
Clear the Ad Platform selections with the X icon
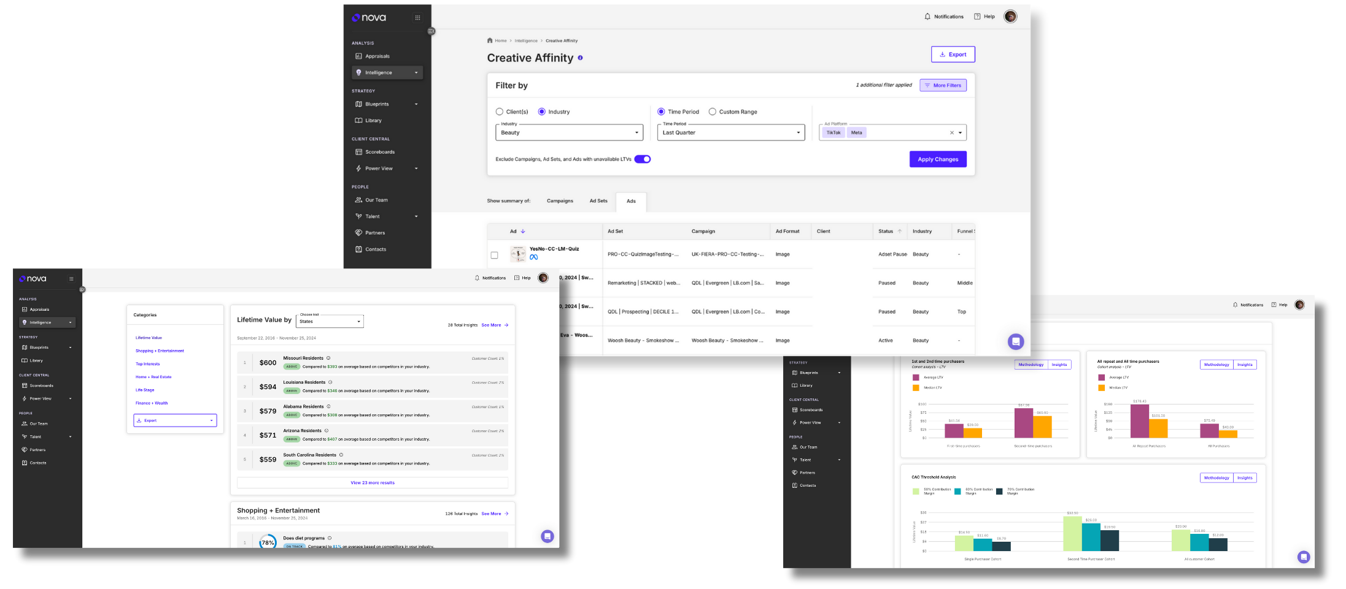[952, 133]
